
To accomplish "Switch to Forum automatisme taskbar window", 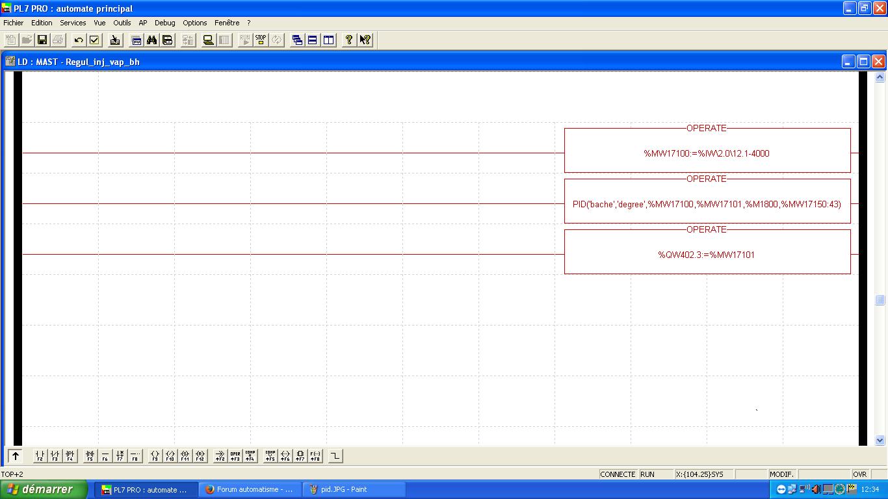I will coord(250,489).
